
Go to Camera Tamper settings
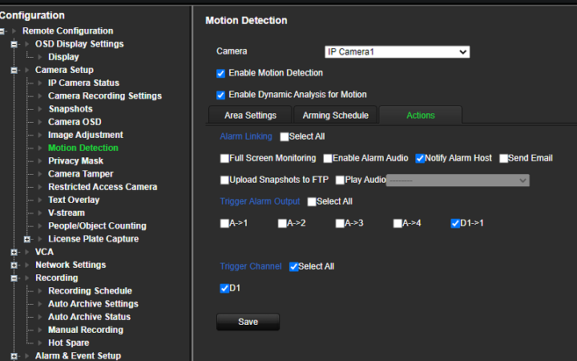(81, 174)
